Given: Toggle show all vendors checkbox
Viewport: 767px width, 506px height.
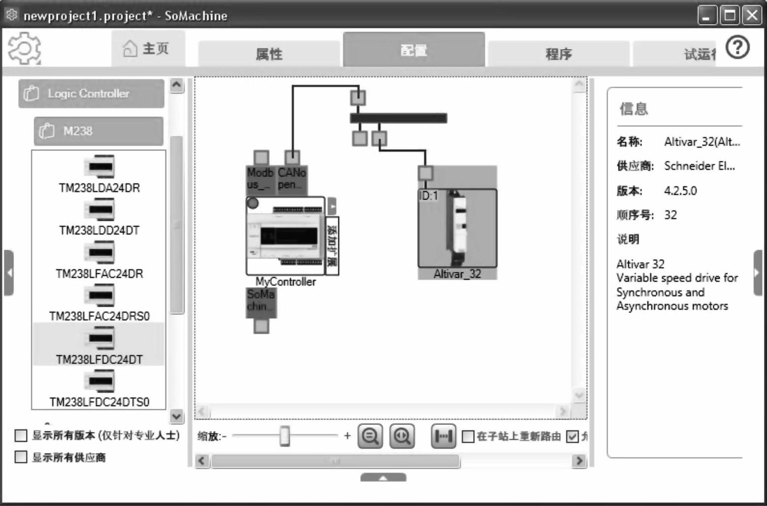Looking at the screenshot, I should click(x=21, y=457).
